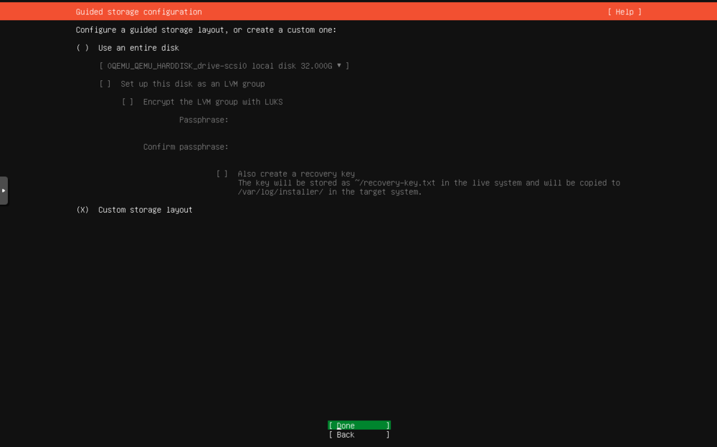Enable 'Set up this disk as an LVM group'
The height and width of the screenshot is (447, 717).
(105, 83)
